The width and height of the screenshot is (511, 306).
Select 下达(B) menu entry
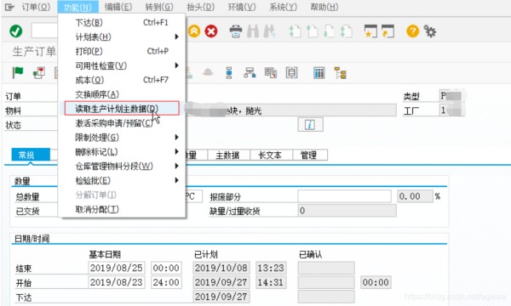[122, 22]
